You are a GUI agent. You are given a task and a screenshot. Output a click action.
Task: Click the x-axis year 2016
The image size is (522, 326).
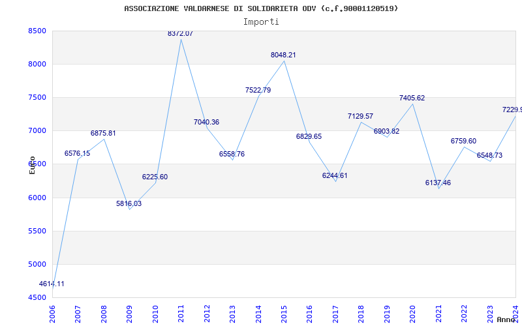309,314
